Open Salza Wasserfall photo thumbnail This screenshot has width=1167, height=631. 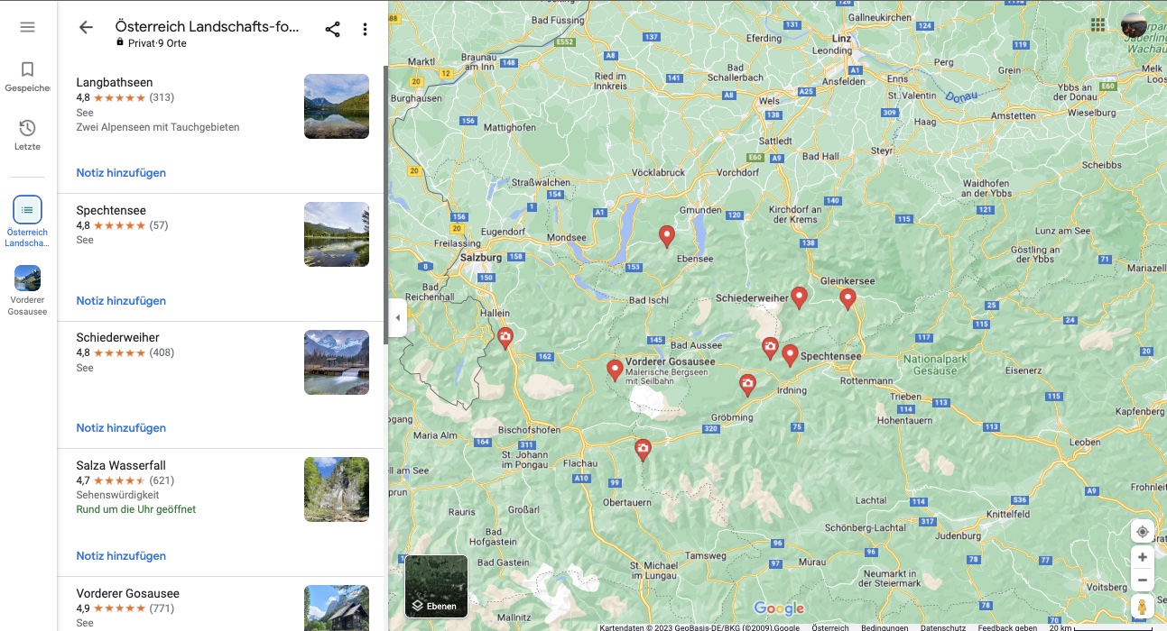coord(337,489)
